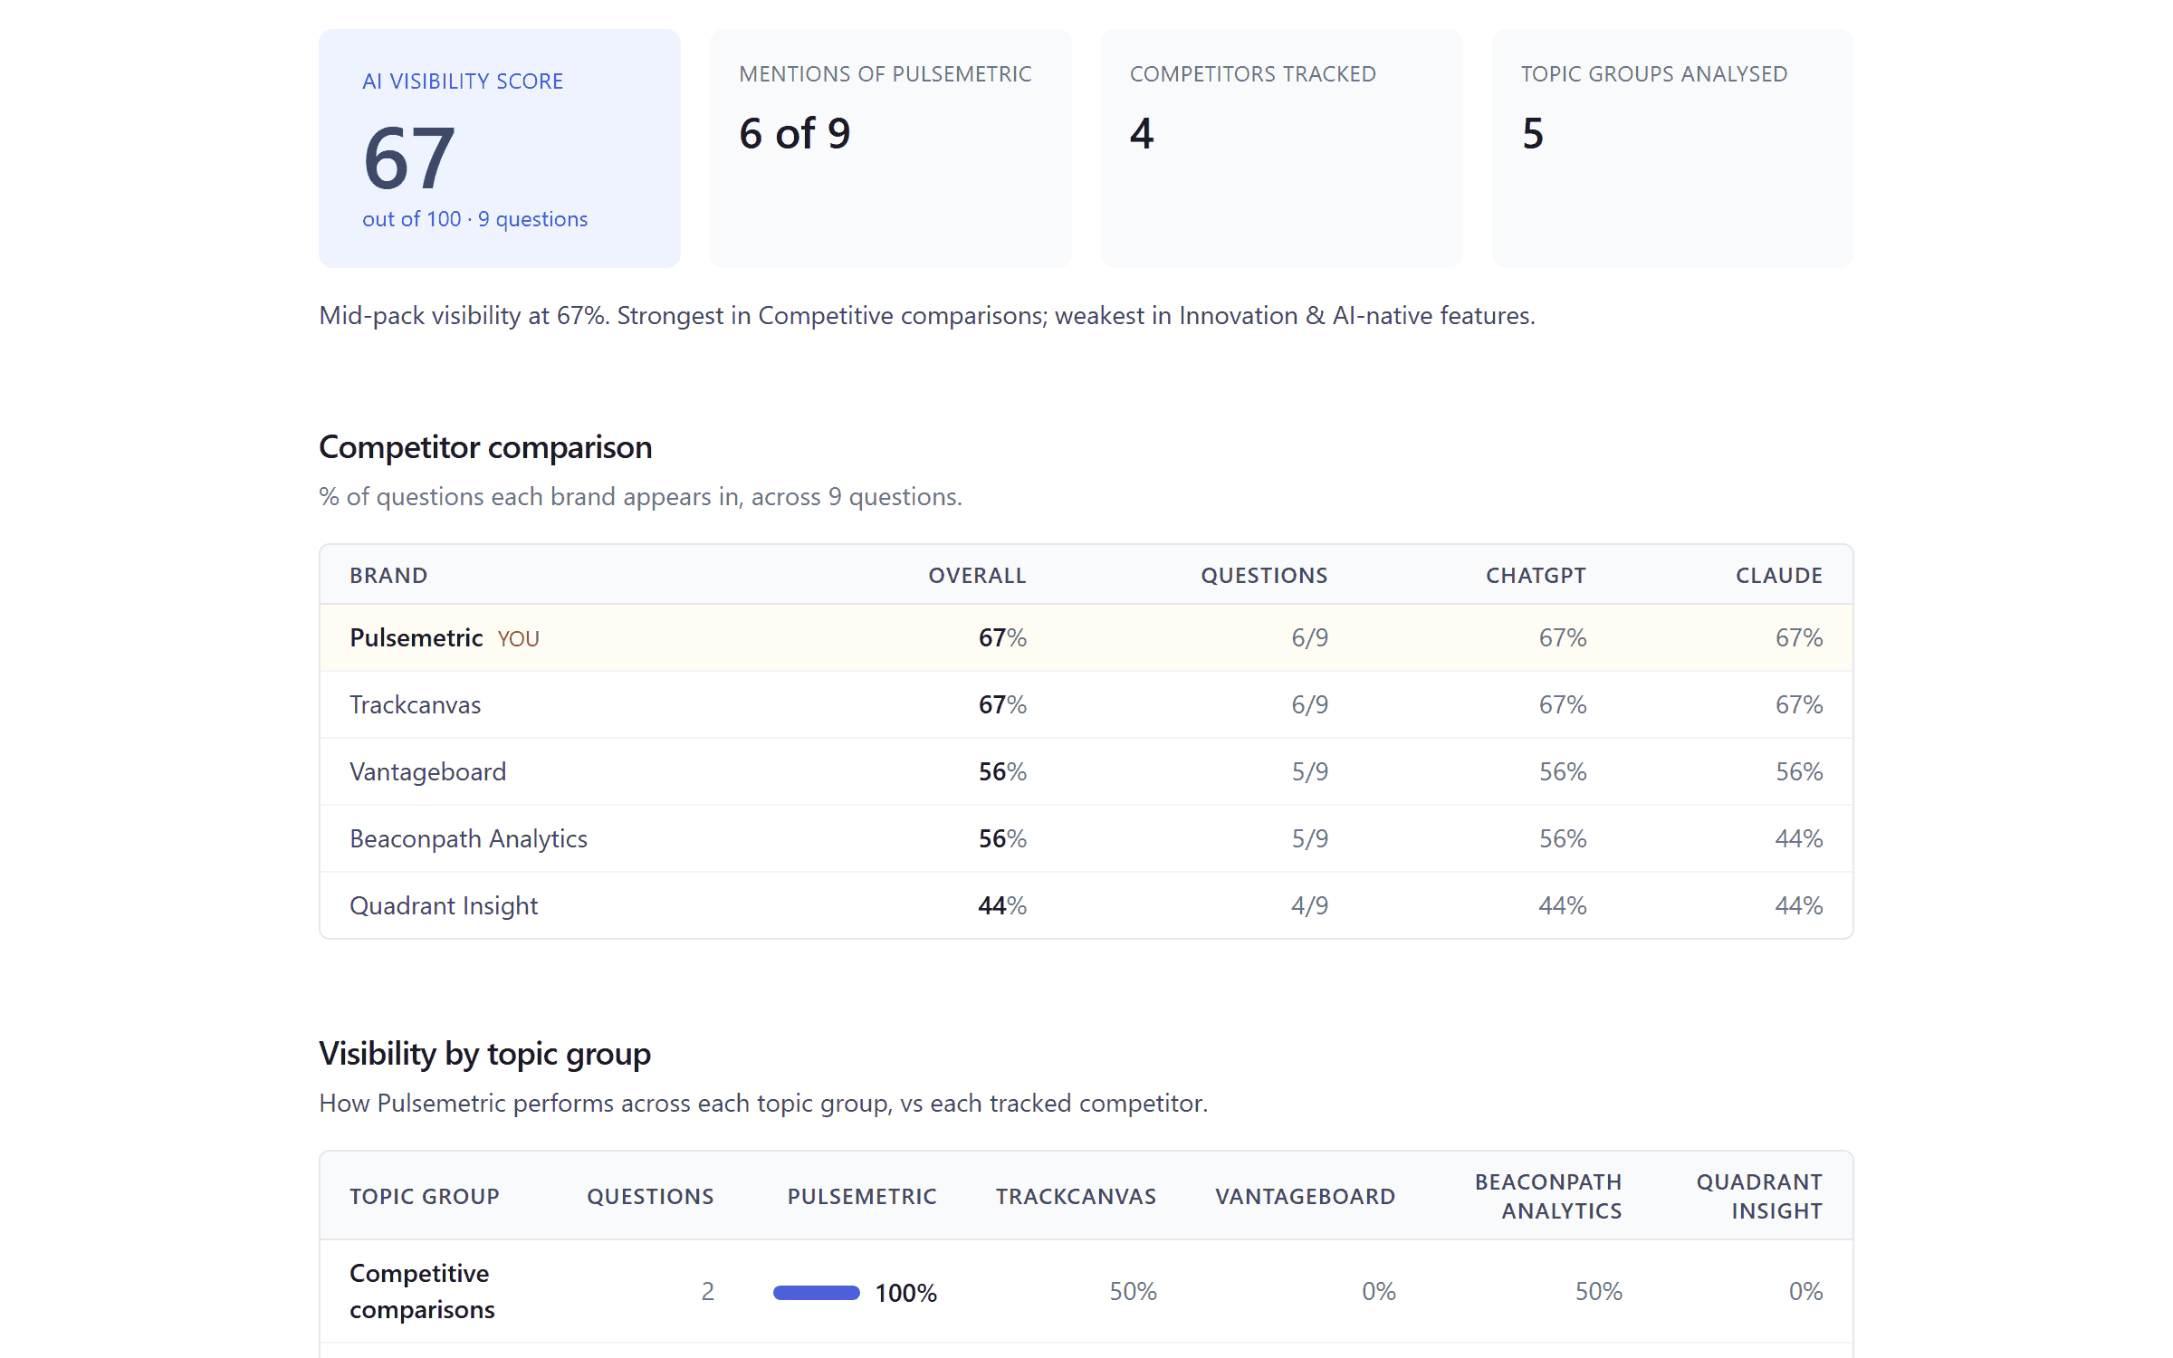Click the TRACKCANVAS column header

coord(1076,1197)
